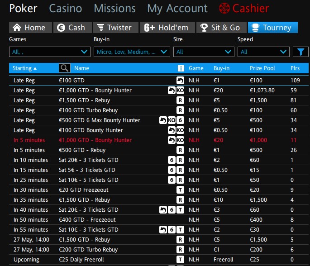Click re-entry icon on In 40 minutes Sat 20€ row
310x266 pixels.
(x=163, y=209)
